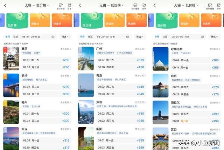Open the 福州 destination photo

(x=11, y=112)
